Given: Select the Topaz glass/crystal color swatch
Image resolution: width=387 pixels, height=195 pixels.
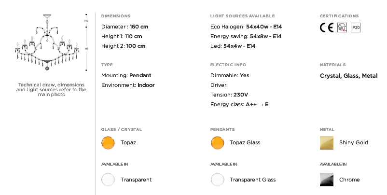Looking at the screenshot, I should coord(108,143).
